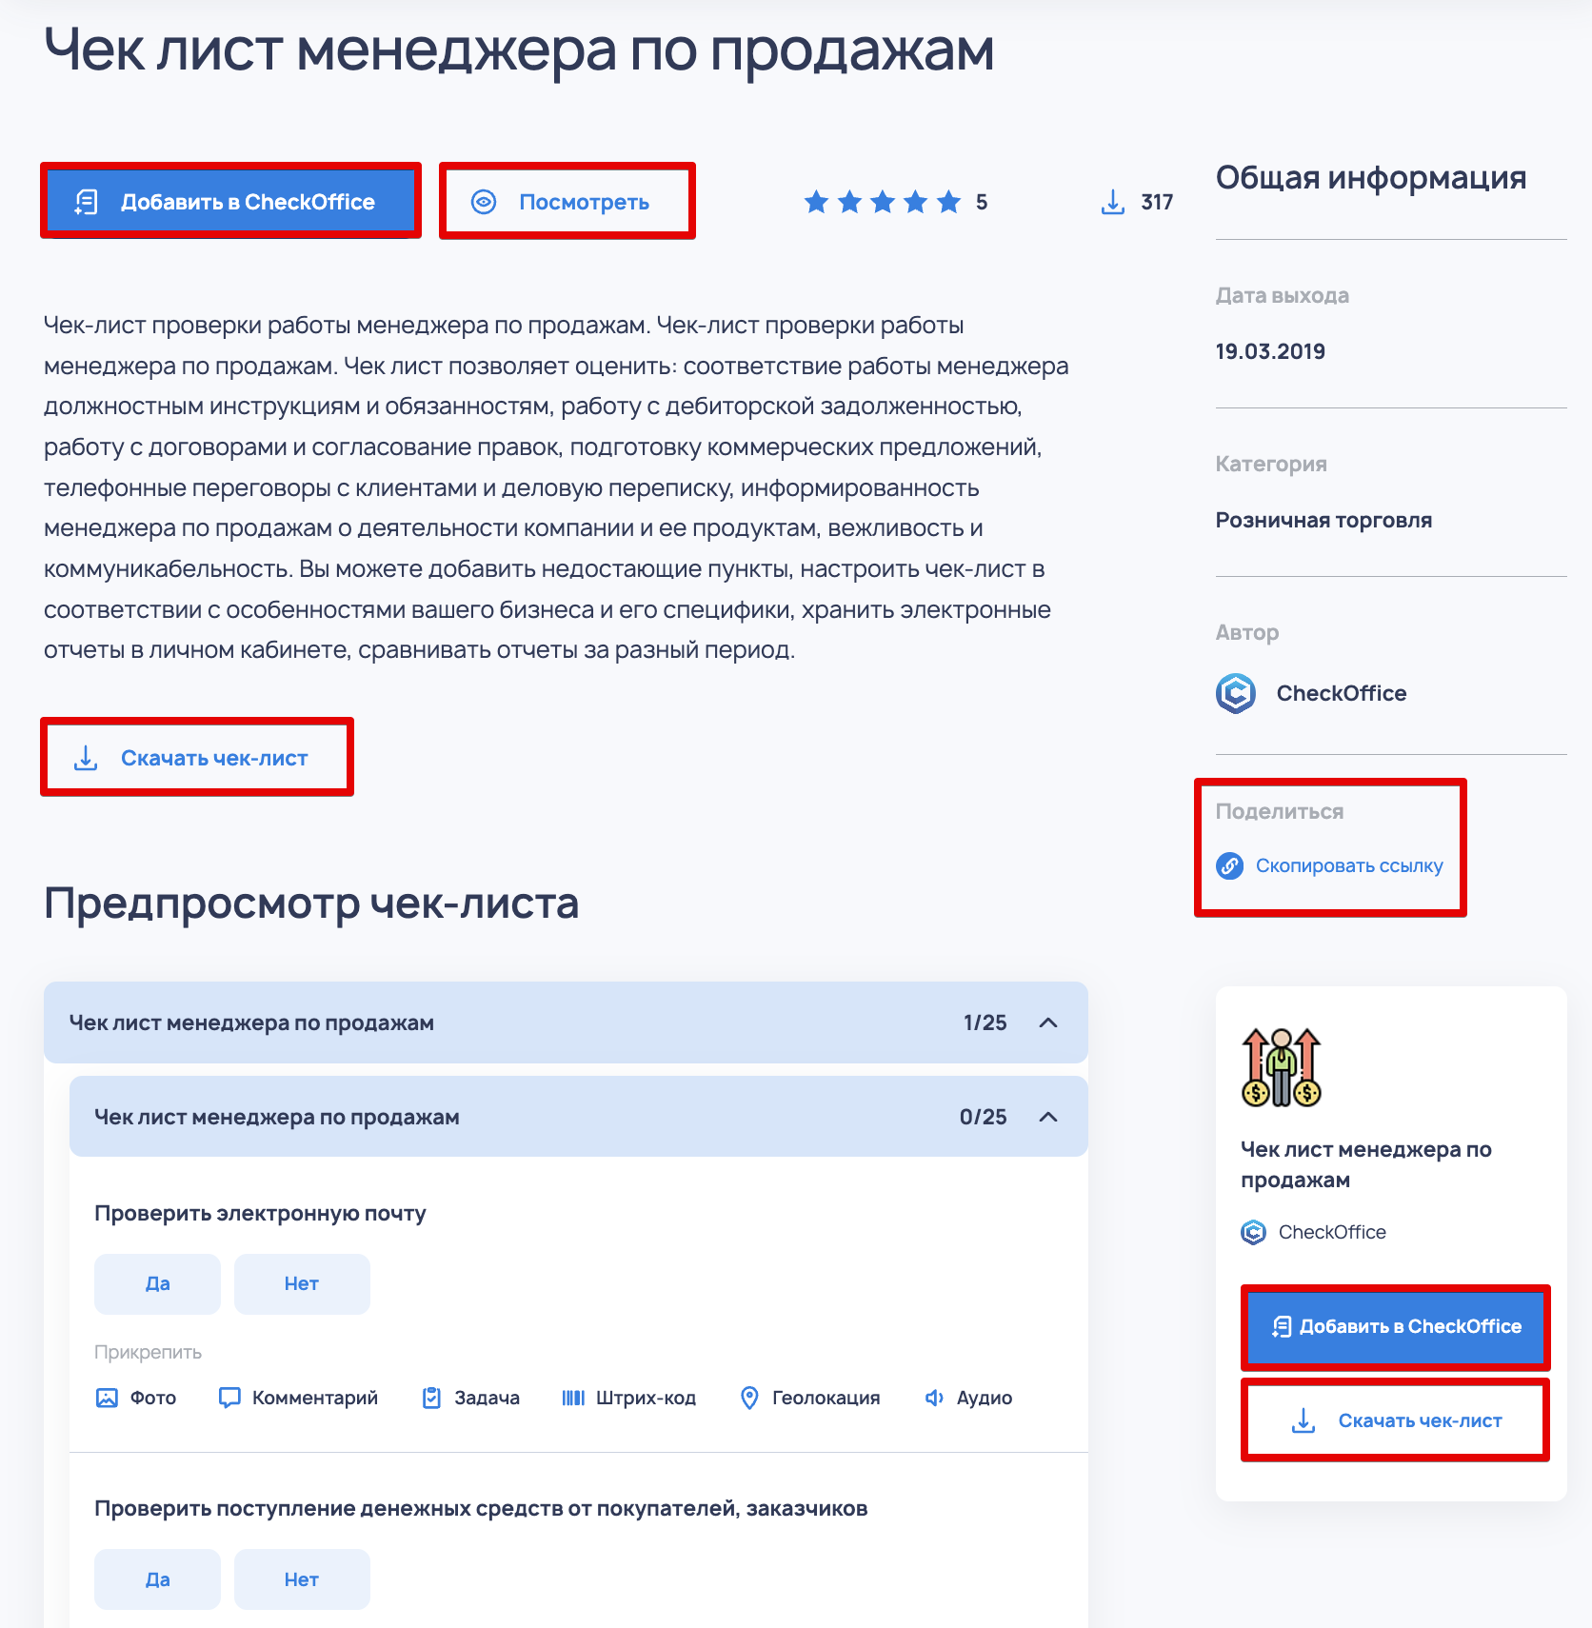
Task: Attach a task (Задача) icon
Action: 431,1398
